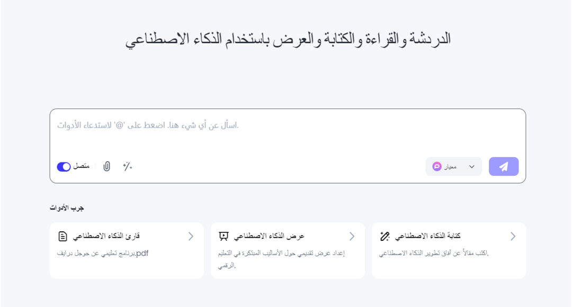Click the paperclip attach file icon

106,166
